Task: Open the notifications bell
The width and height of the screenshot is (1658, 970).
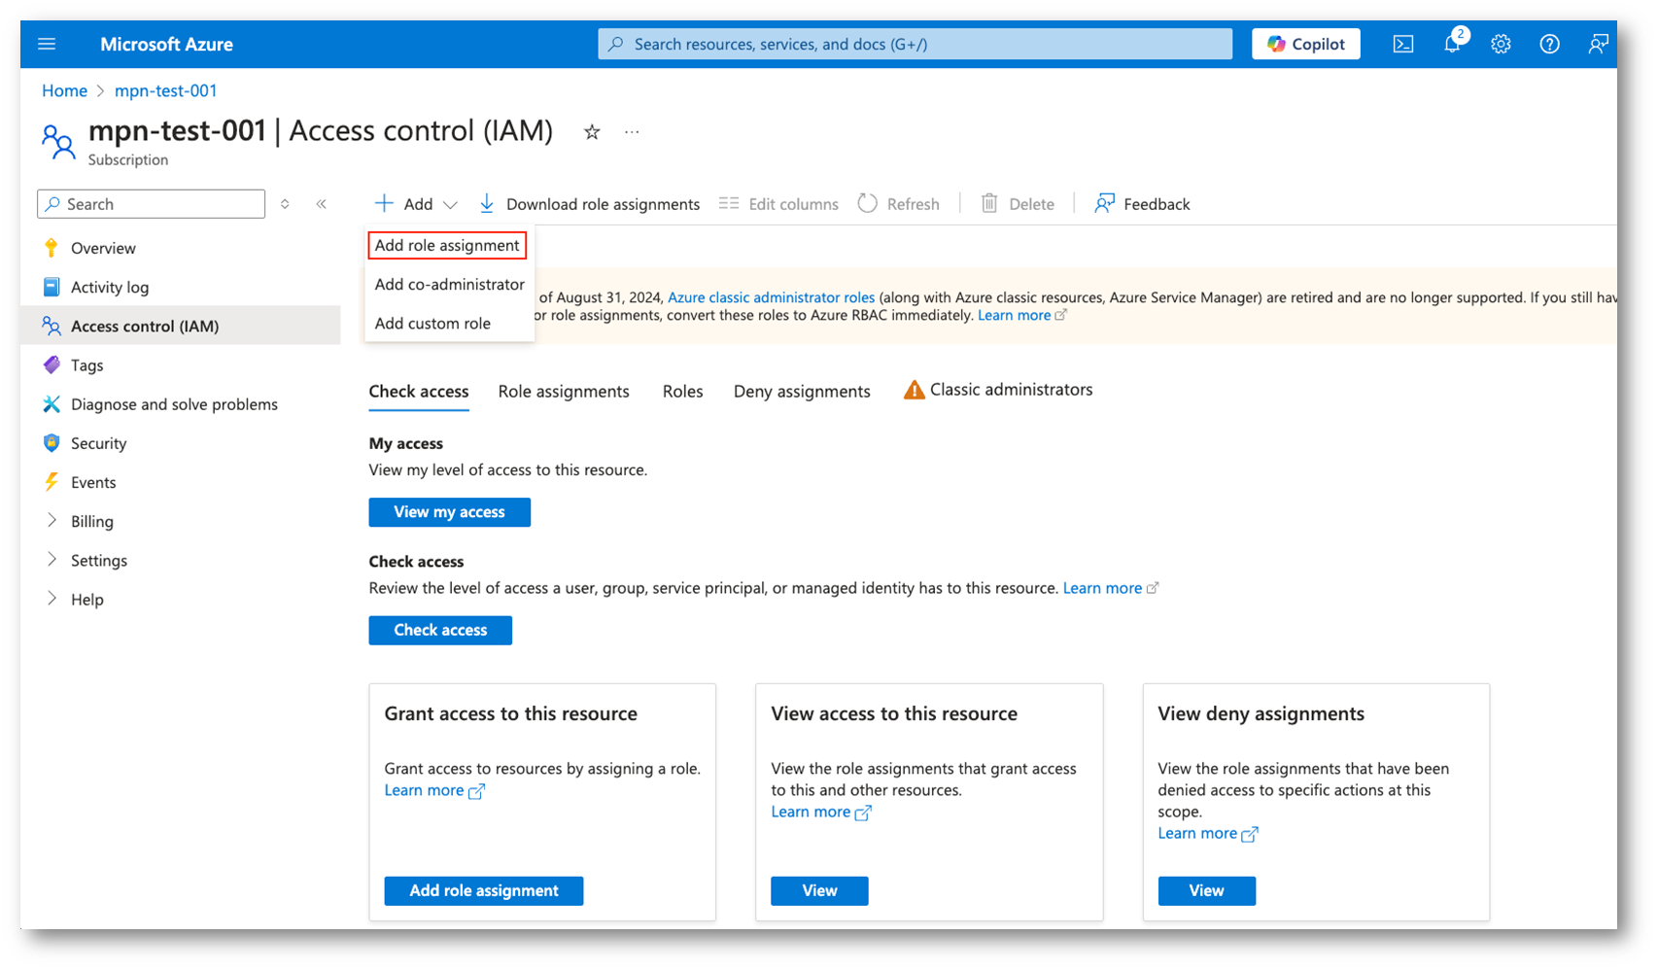Action: pyautogui.click(x=1451, y=44)
